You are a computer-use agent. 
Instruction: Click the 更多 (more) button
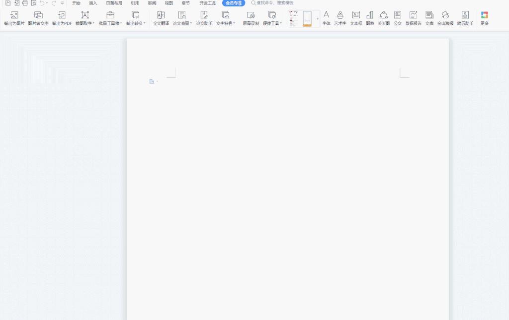(x=484, y=18)
